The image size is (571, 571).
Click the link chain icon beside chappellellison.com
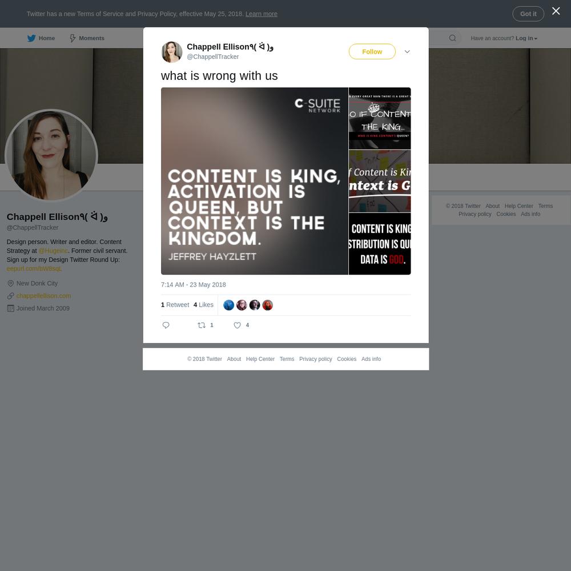(10, 296)
